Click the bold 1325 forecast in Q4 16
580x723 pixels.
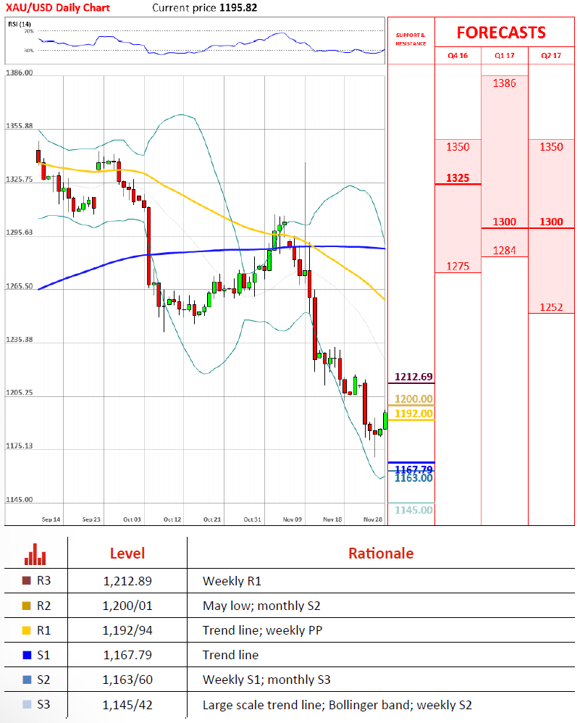click(458, 178)
